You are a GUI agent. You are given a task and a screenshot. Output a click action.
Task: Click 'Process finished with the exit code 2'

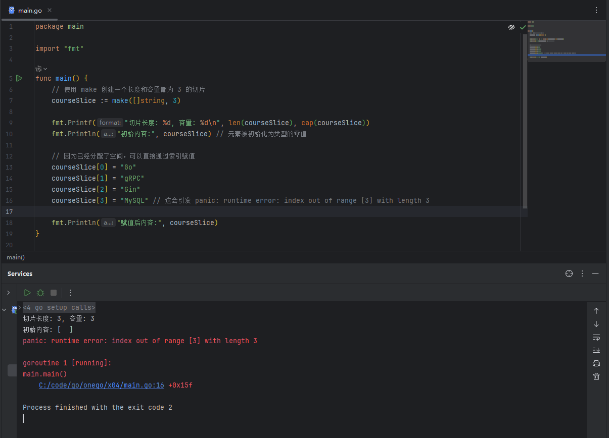[98, 408]
